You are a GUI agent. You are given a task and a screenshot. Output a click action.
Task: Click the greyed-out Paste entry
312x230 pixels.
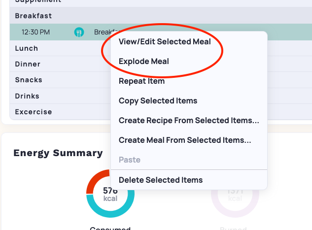click(x=130, y=160)
